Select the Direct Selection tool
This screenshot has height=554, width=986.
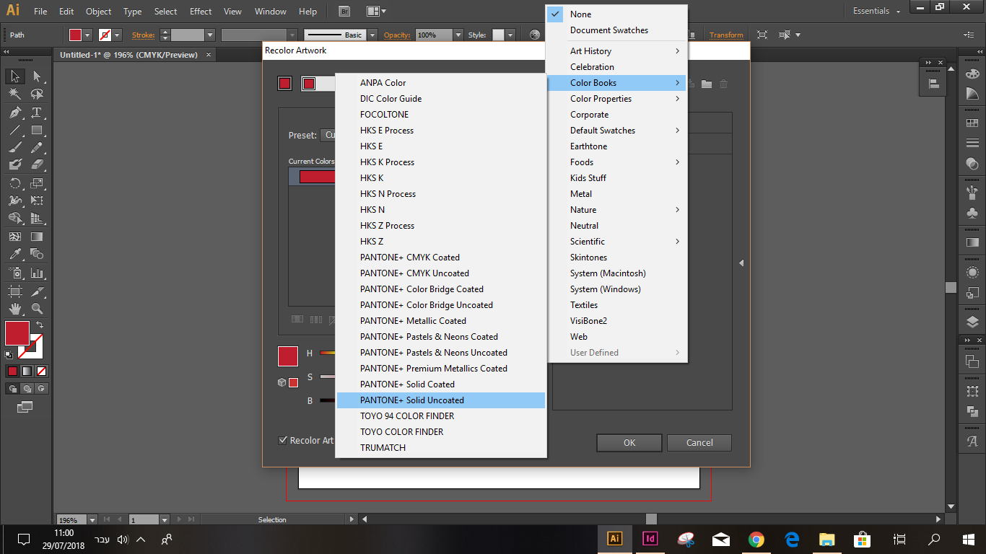click(37, 76)
